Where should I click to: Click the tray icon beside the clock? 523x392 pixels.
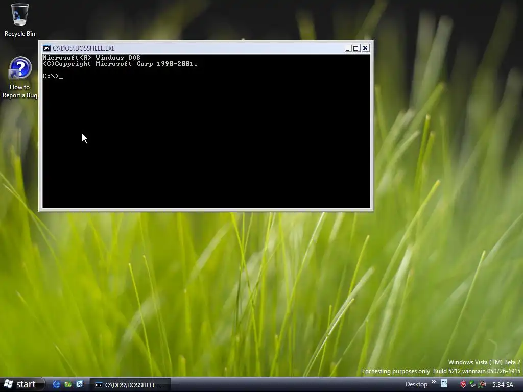coord(482,384)
